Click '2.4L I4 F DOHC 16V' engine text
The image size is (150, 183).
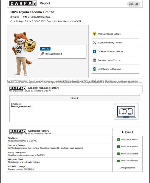35,21
